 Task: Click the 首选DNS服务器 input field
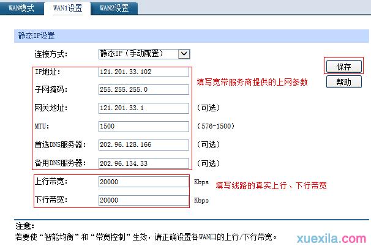144,145
